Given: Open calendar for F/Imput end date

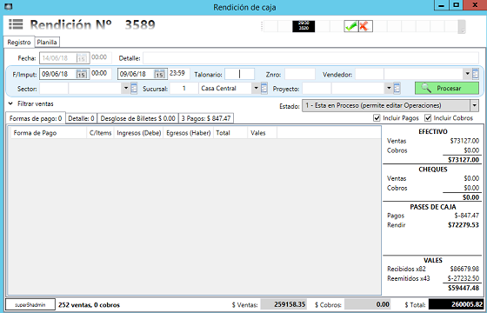Looking at the screenshot, I should coord(159,74).
